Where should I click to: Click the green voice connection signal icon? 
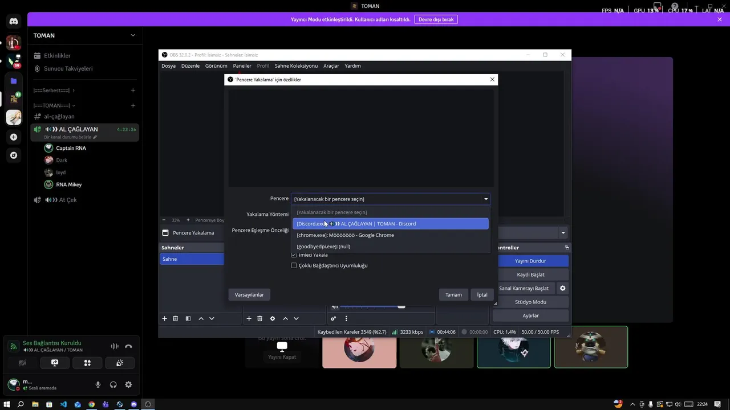(x=13, y=346)
